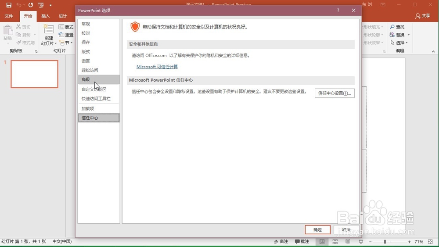Switch to Slide Sorter view icon
Viewport: 439px width, 247px height.
click(335, 241)
